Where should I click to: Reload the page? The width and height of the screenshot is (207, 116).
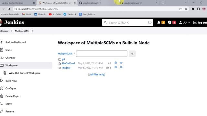(9, 9)
